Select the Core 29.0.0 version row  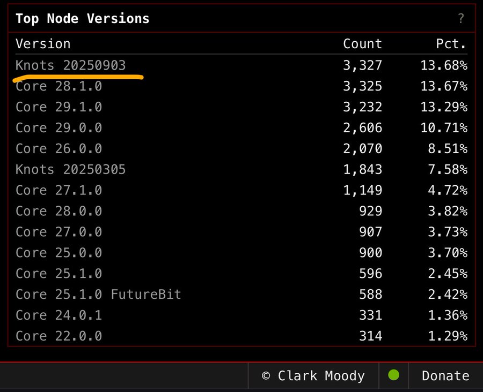pos(58,128)
